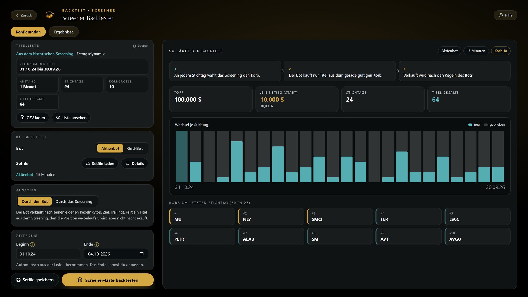Switch to the Konfiguration tab

28,32
